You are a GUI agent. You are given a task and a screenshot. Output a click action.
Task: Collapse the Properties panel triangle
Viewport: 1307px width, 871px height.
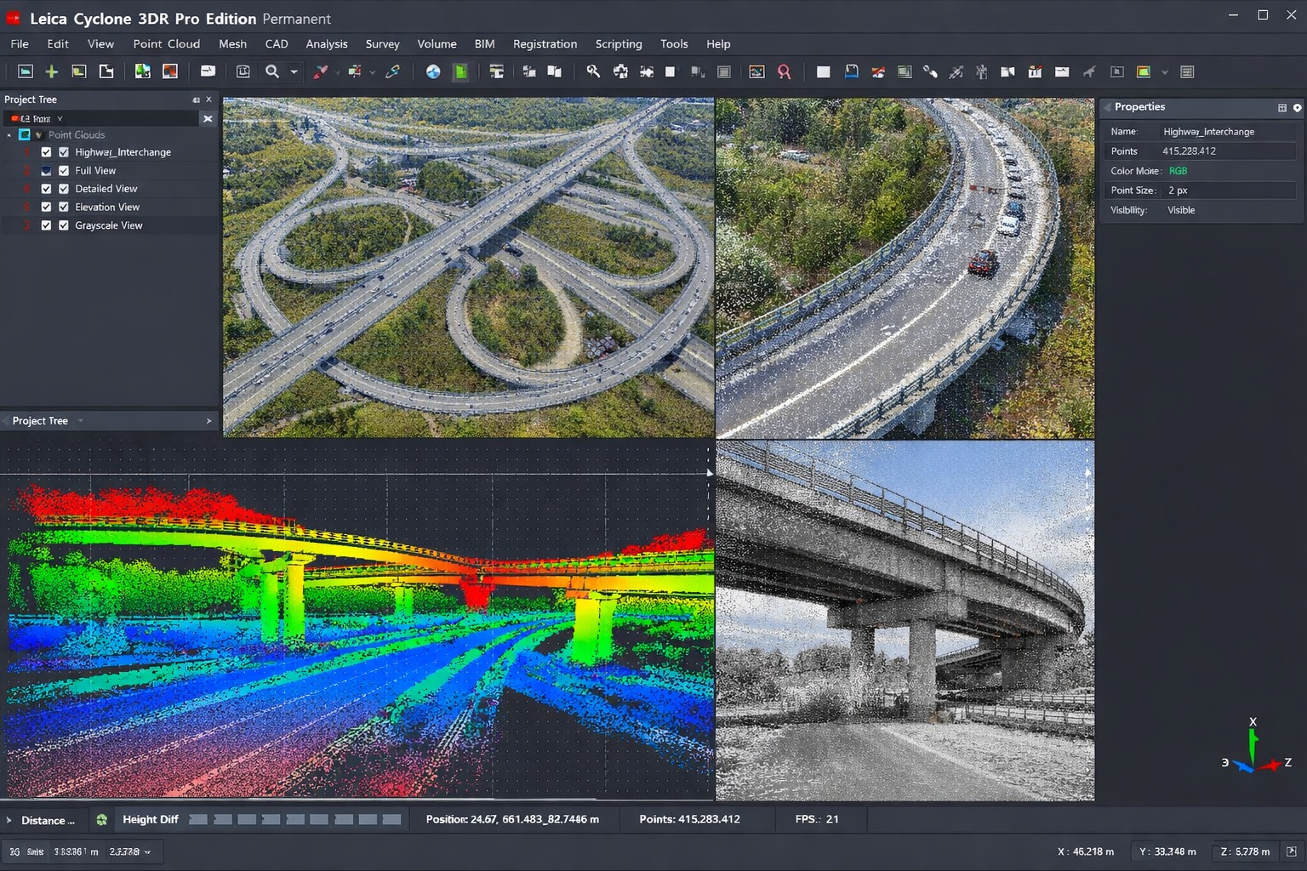pyautogui.click(x=1107, y=108)
